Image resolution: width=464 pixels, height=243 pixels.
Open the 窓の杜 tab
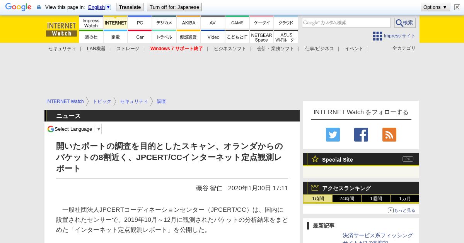(x=91, y=37)
